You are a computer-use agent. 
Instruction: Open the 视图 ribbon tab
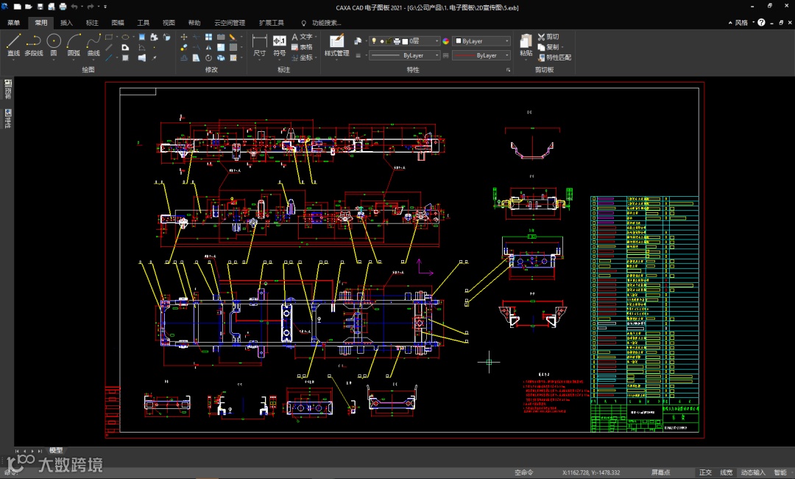pos(169,23)
